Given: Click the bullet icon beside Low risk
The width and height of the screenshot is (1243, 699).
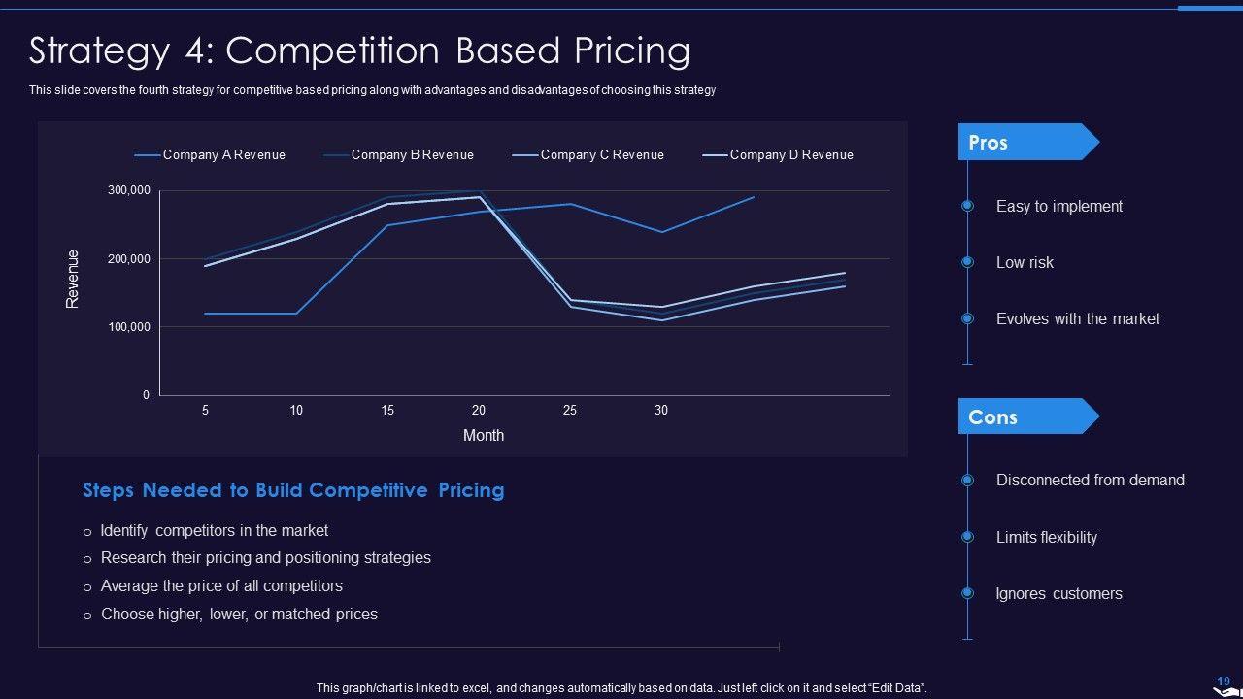Looking at the screenshot, I should [x=967, y=262].
